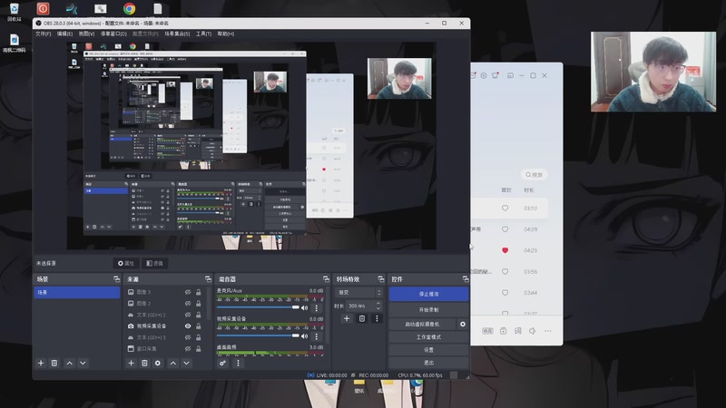
Task: Add a new scene with plus icon
Action: point(41,364)
